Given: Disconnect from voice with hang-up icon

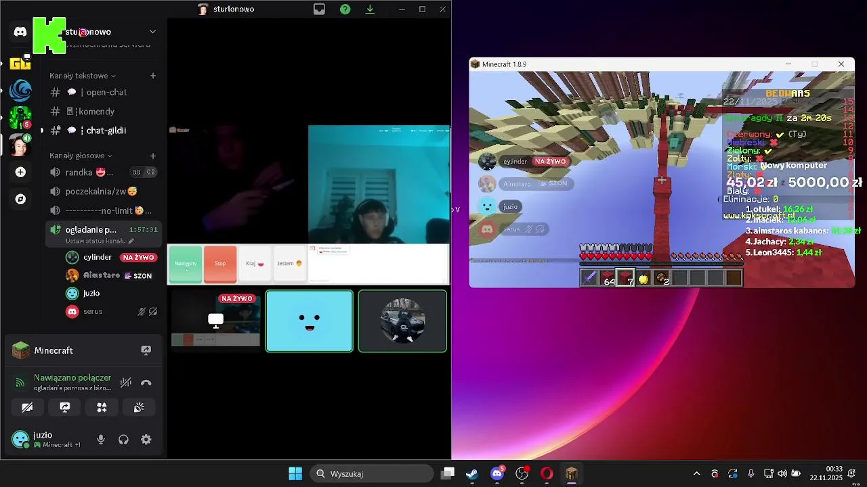Looking at the screenshot, I should (146, 383).
